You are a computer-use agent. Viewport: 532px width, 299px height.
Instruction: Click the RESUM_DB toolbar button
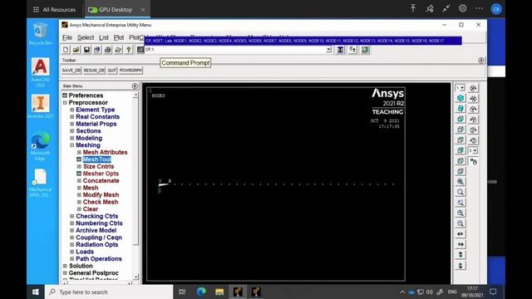tap(94, 71)
